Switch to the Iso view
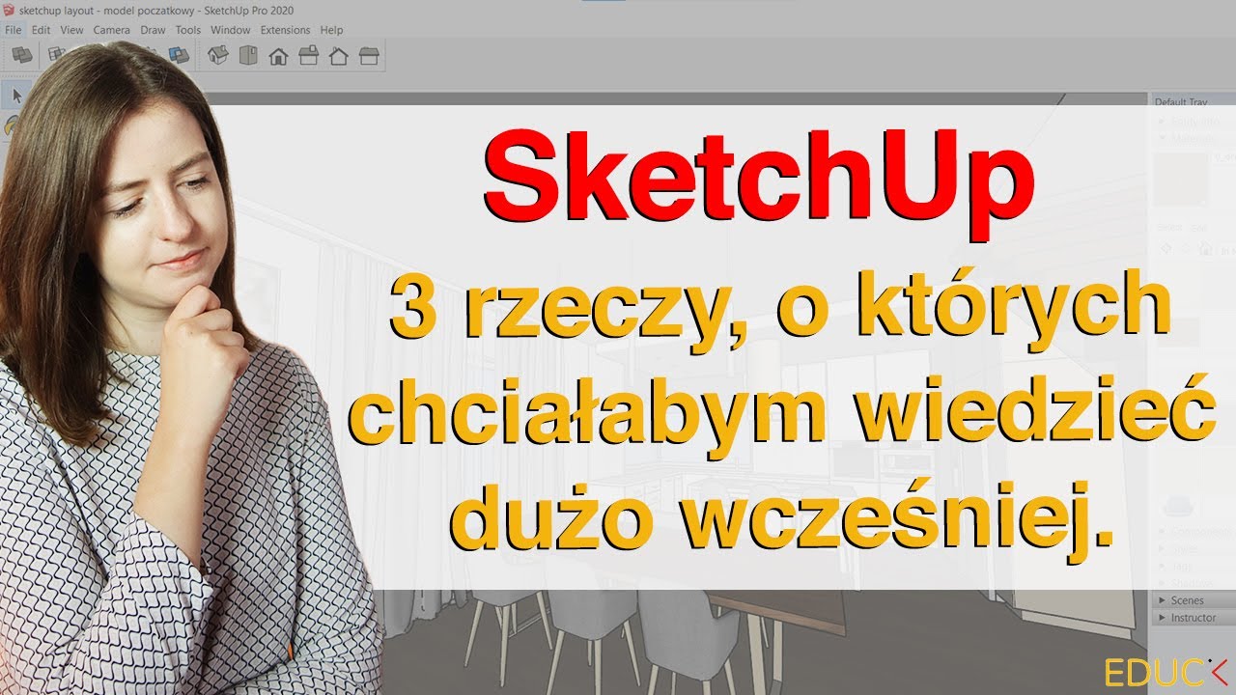 218,56
